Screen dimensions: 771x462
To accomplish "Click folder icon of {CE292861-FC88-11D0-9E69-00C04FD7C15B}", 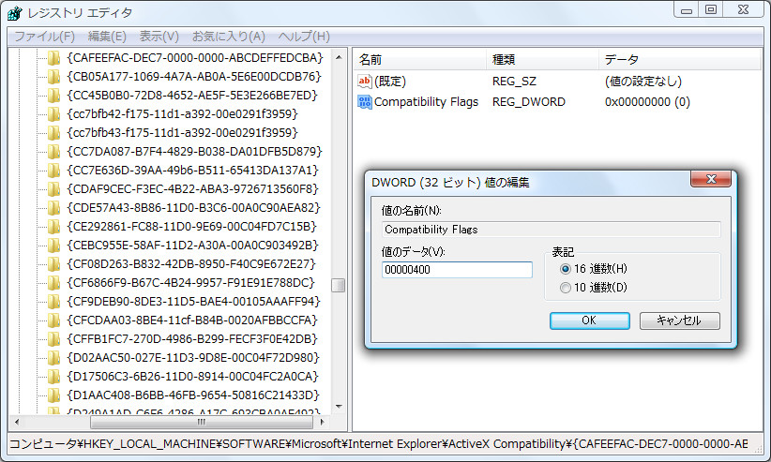I will (53, 227).
